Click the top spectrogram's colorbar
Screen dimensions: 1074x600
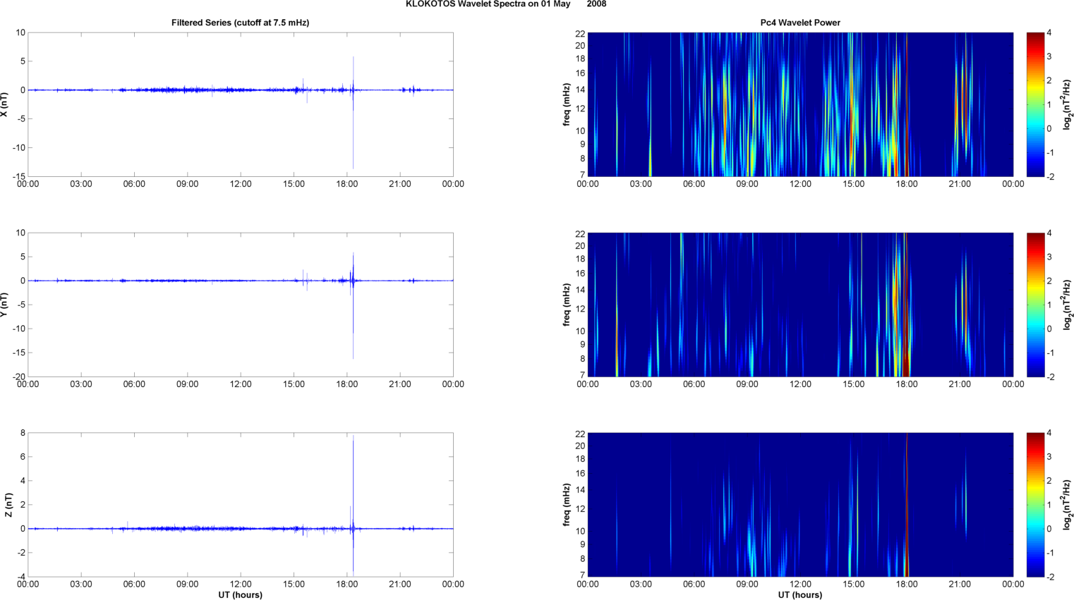point(1034,104)
